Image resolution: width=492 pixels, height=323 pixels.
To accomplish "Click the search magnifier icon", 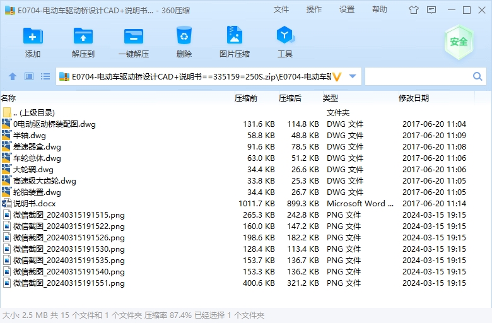I will pos(477,76).
